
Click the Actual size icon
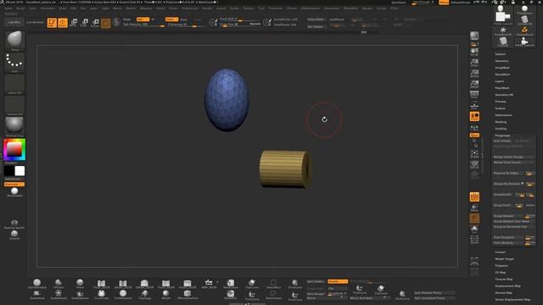(x=474, y=74)
